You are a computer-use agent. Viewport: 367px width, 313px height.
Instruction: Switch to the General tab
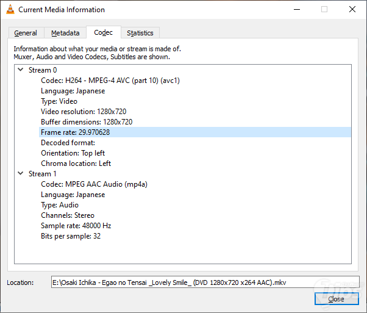coord(26,33)
